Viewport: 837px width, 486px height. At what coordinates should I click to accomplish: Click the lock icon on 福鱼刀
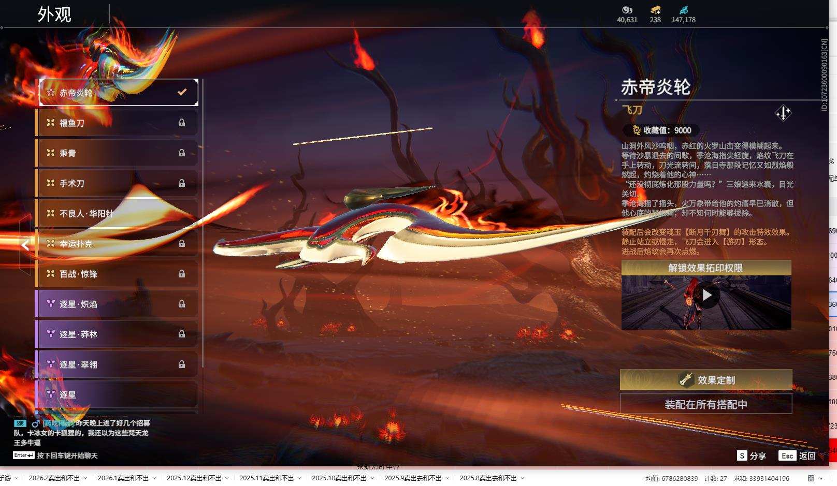[x=182, y=123]
